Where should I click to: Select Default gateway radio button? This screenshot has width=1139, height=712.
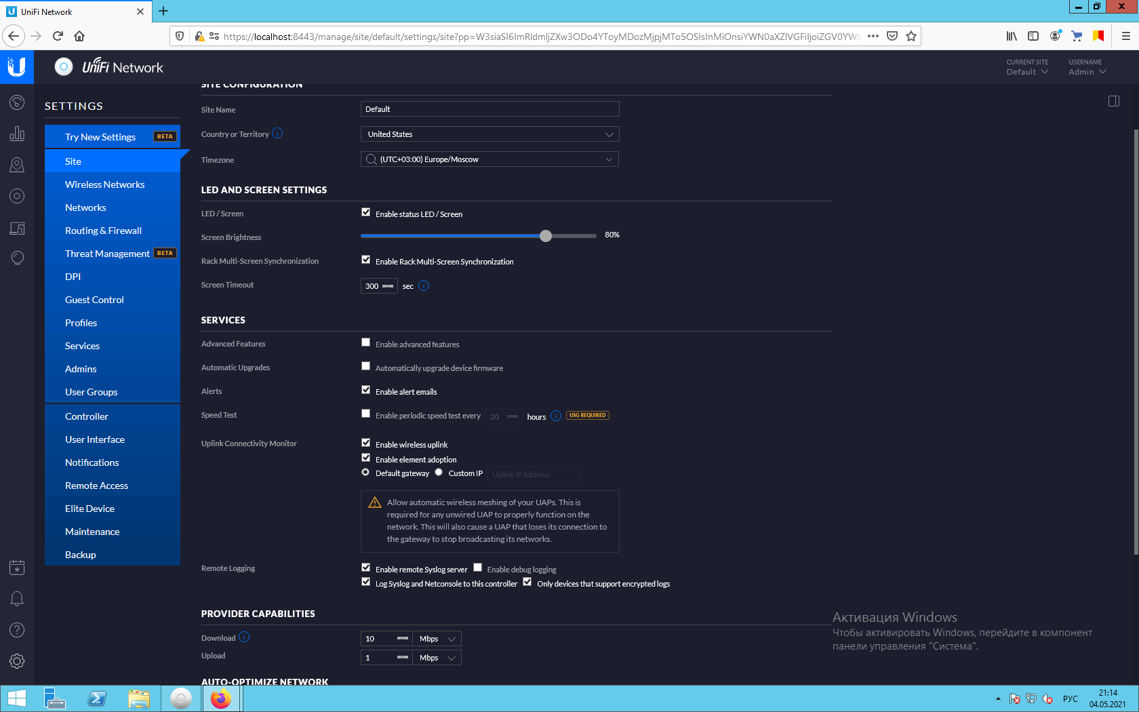click(365, 472)
